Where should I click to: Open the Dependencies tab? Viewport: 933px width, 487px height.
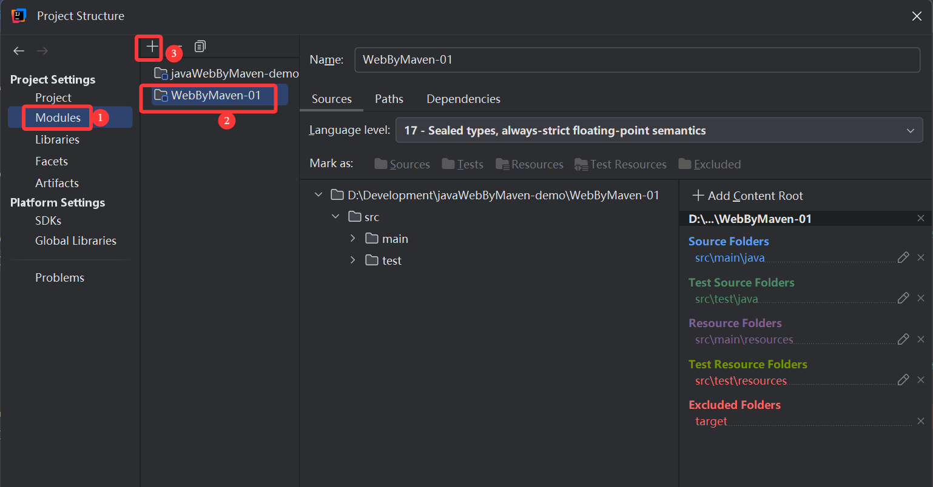(x=463, y=99)
